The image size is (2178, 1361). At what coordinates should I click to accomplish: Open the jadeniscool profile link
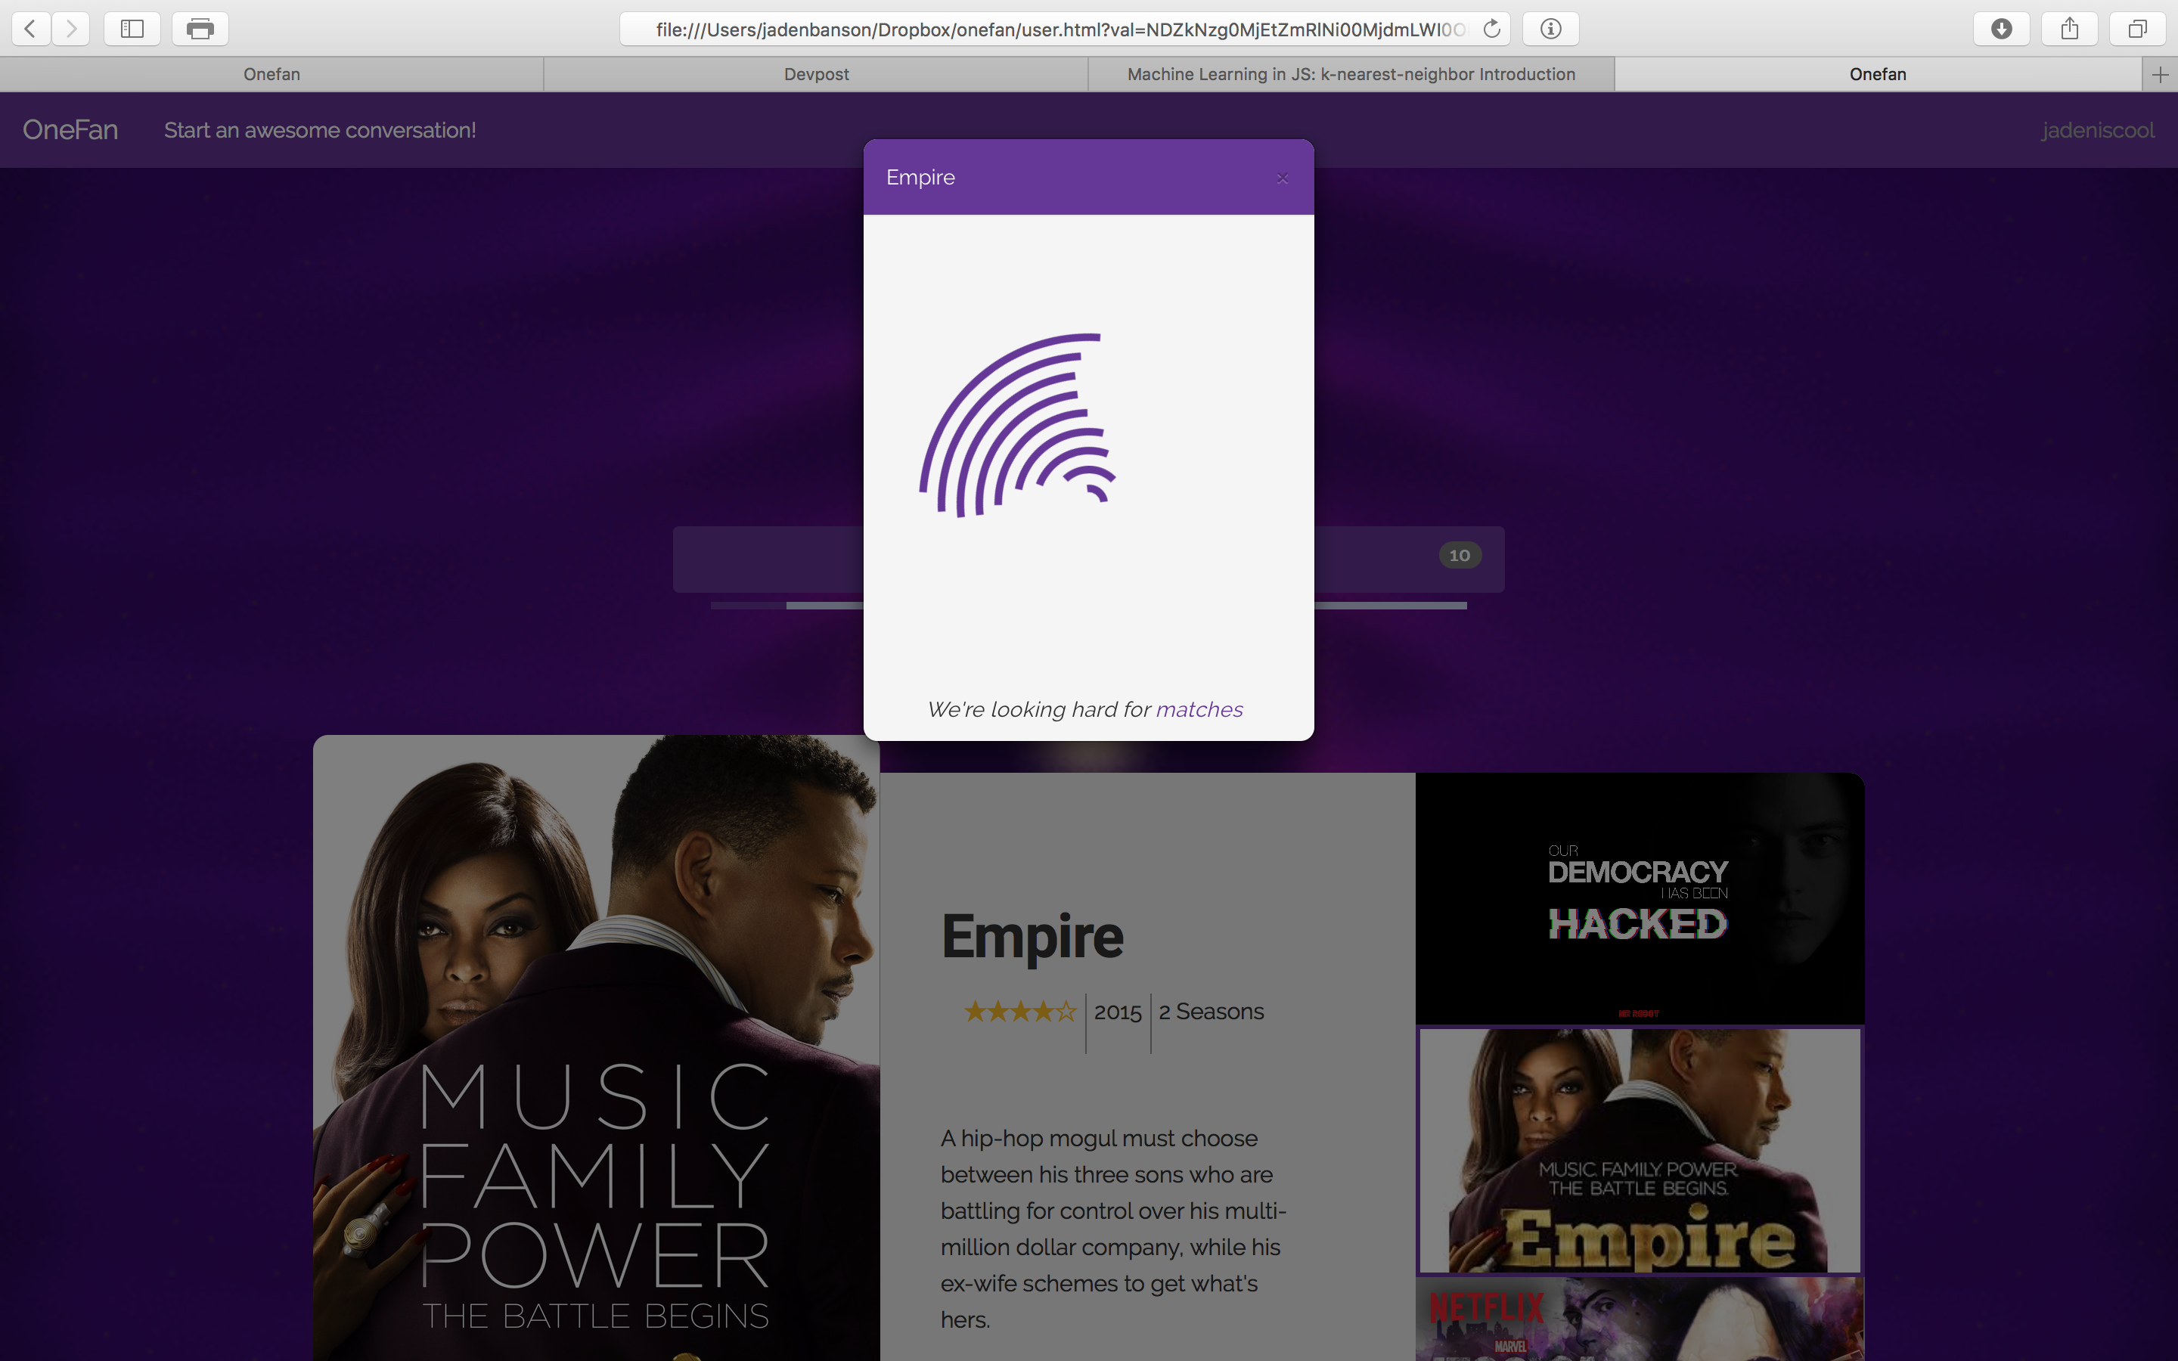(2097, 131)
